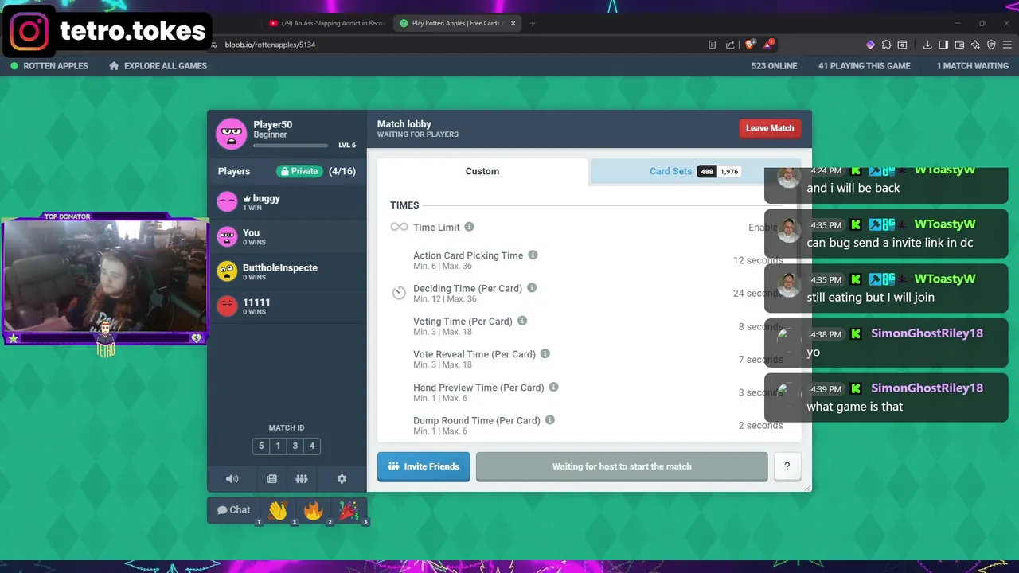The image size is (1019, 573).
Task: Open browser downloads icon
Action: tap(927, 45)
